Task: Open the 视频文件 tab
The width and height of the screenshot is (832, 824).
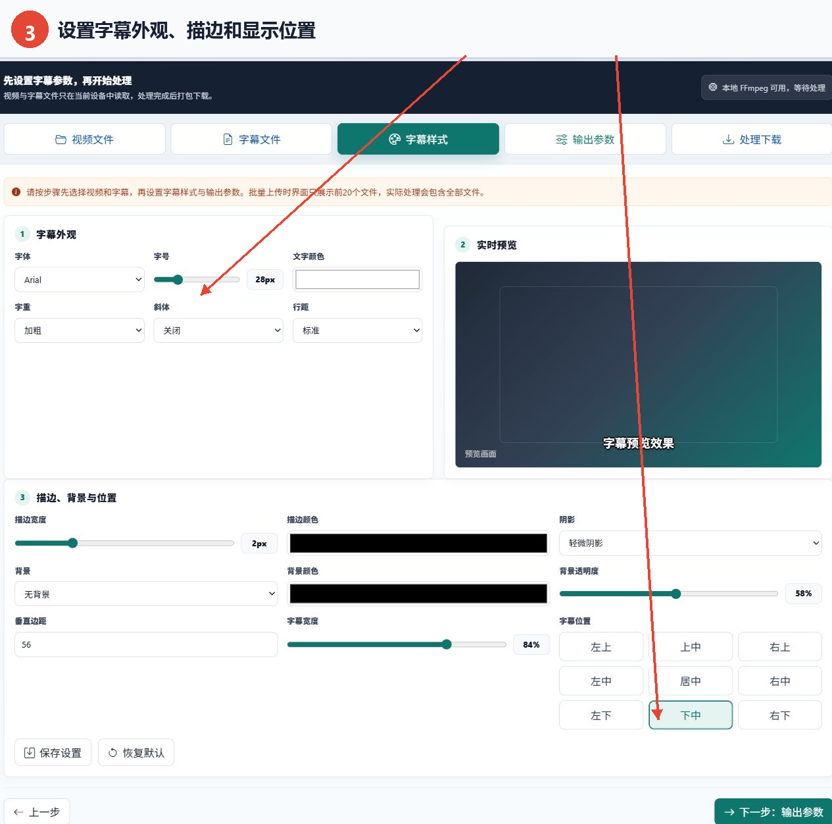Action: (84, 139)
